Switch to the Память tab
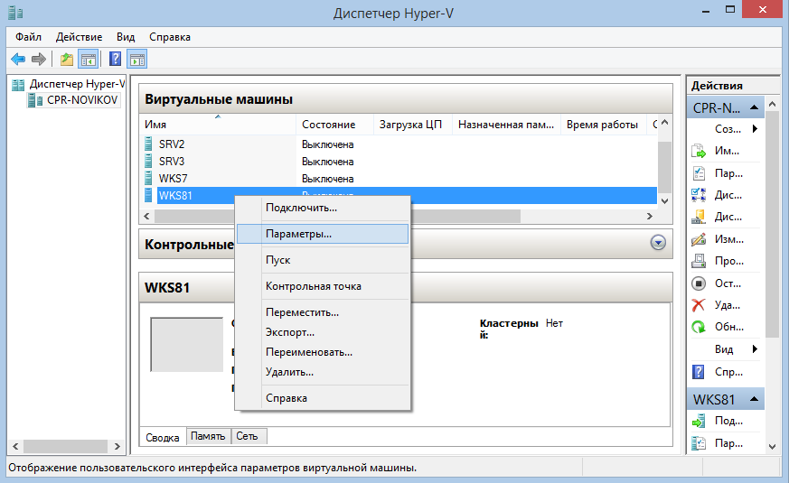Screen dimensions: 789x483 (x=208, y=436)
